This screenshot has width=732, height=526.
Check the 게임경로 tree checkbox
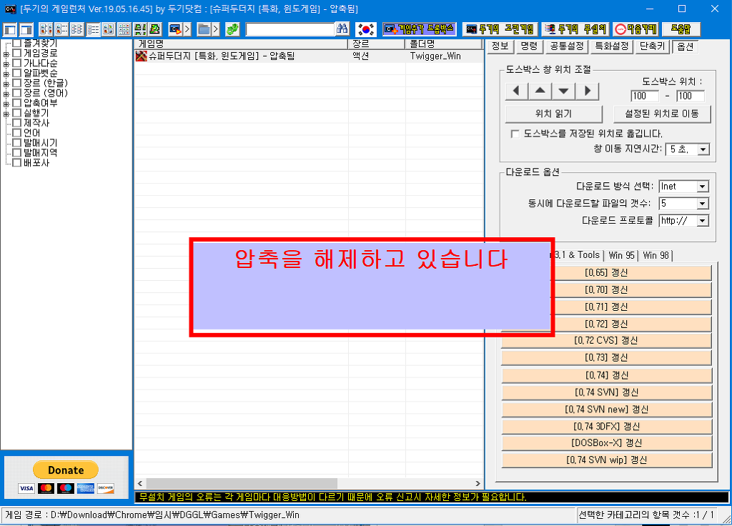coord(17,53)
